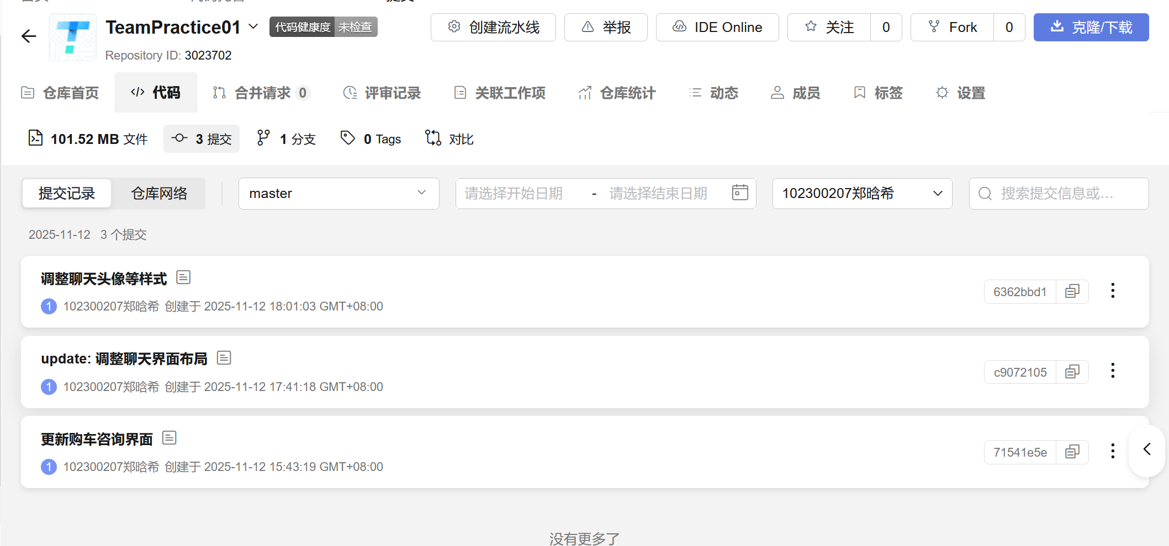Click the 克隆/下载 button
The height and width of the screenshot is (546, 1169).
point(1091,27)
